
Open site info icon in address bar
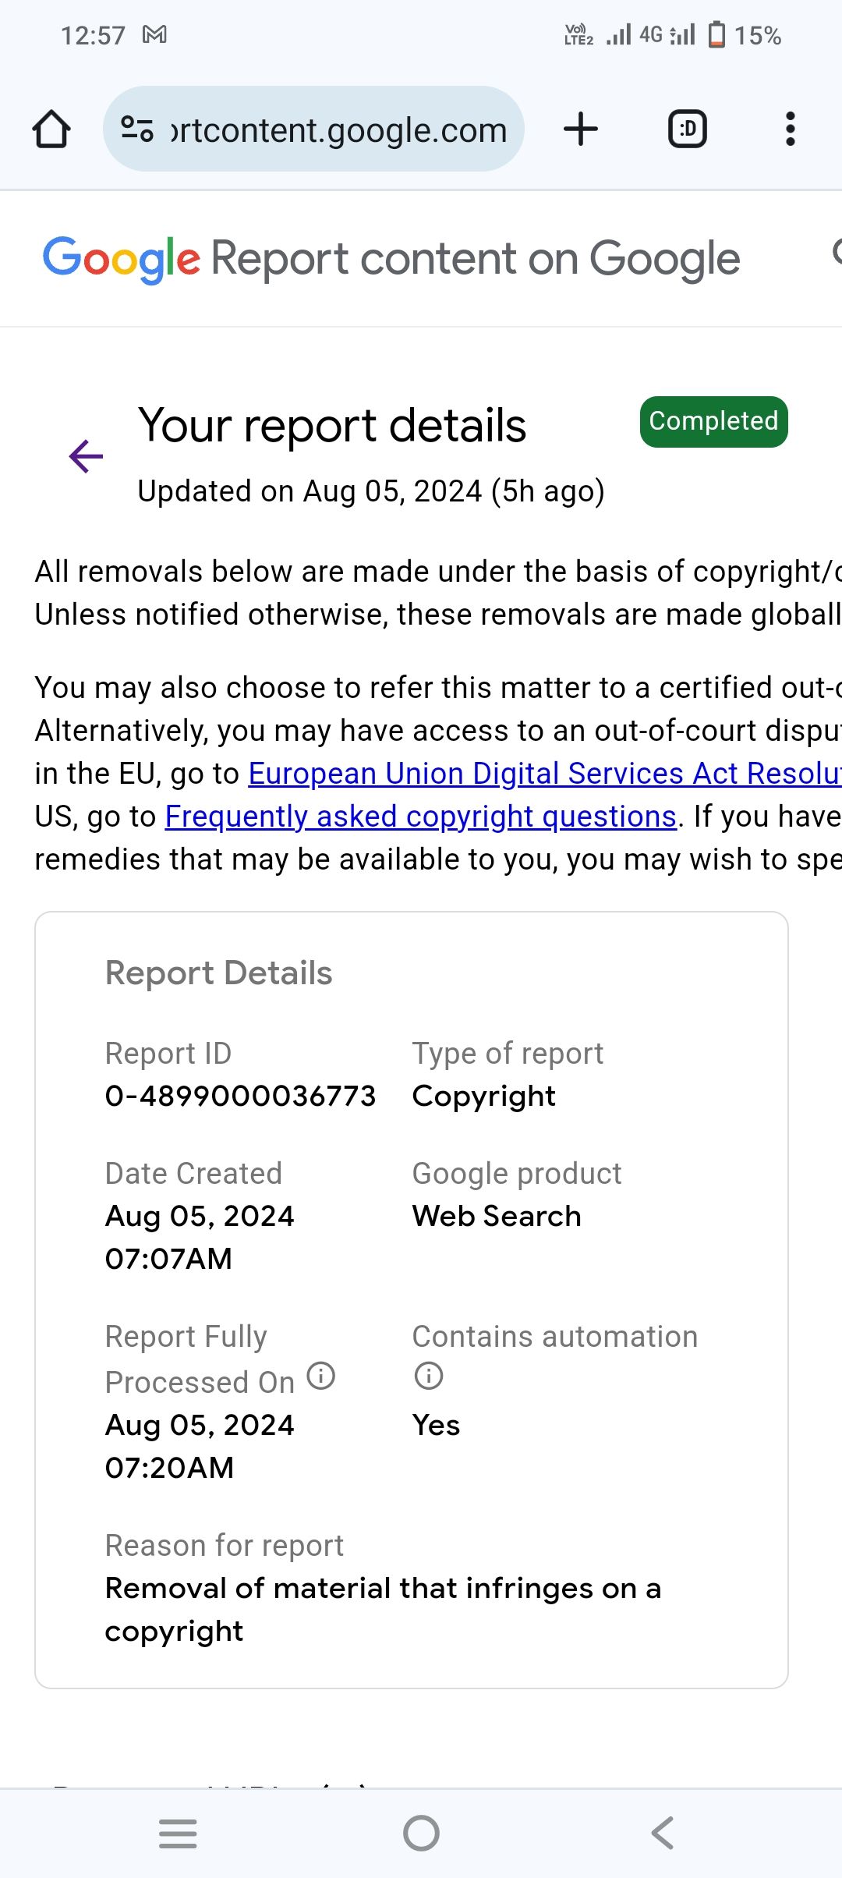(x=137, y=129)
